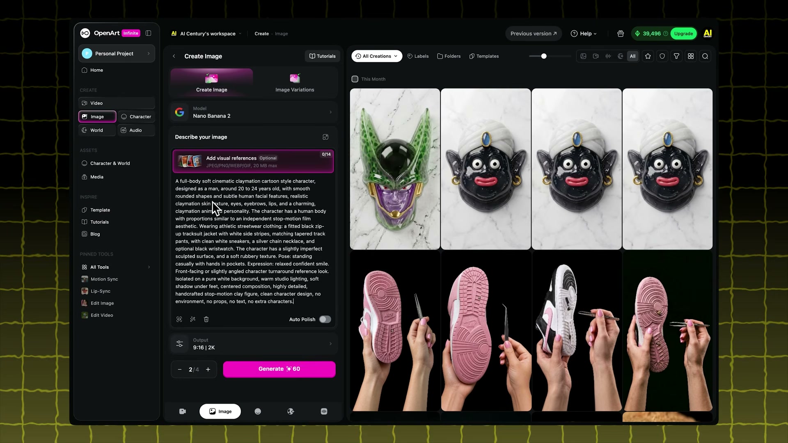Screen dimensions: 788x443
Task: Open Motion Sync pinned tool
Action: coord(100,279)
